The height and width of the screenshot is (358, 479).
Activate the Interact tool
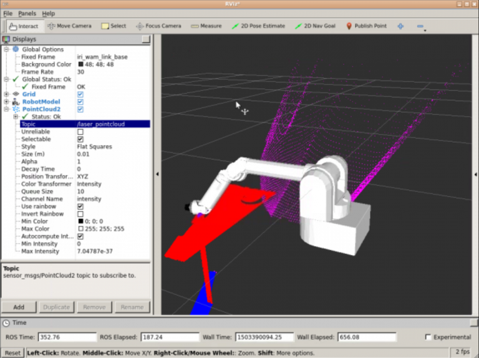click(x=23, y=26)
